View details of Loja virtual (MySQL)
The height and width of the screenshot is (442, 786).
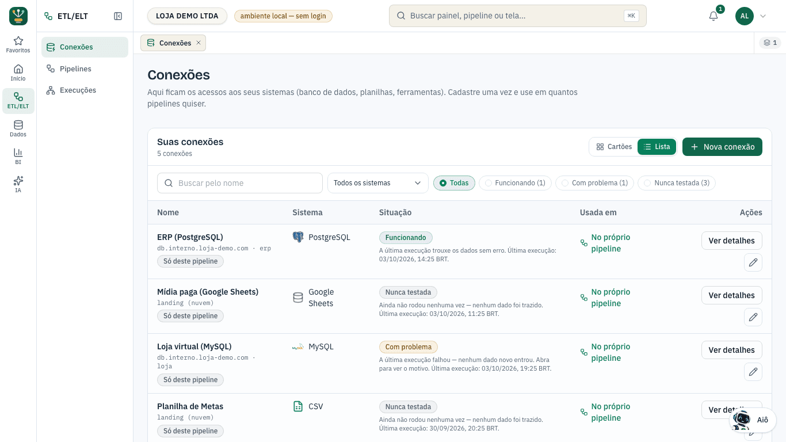tap(731, 350)
